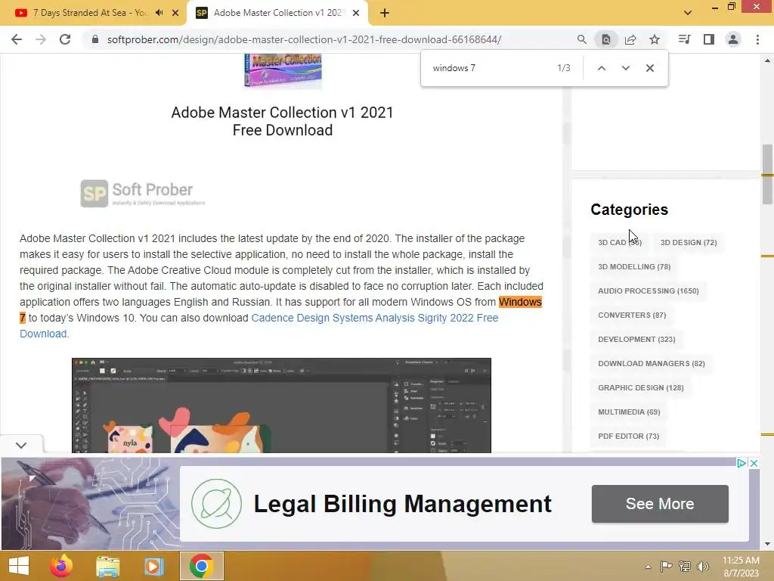Open the GRAPHIC DESIGN (128) category
The height and width of the screenshot is (581, 774).
pos(641,388)
